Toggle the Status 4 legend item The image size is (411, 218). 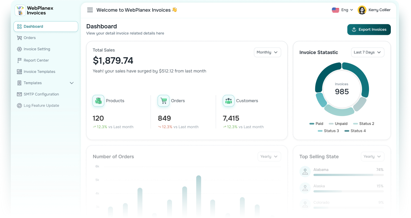point(355,131)
